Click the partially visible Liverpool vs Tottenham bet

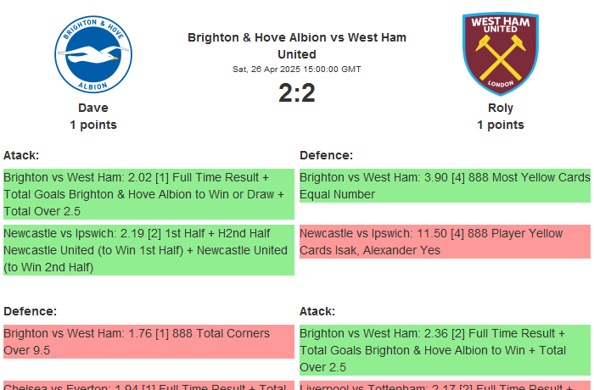pyautogui.click(x=445, y=386)
